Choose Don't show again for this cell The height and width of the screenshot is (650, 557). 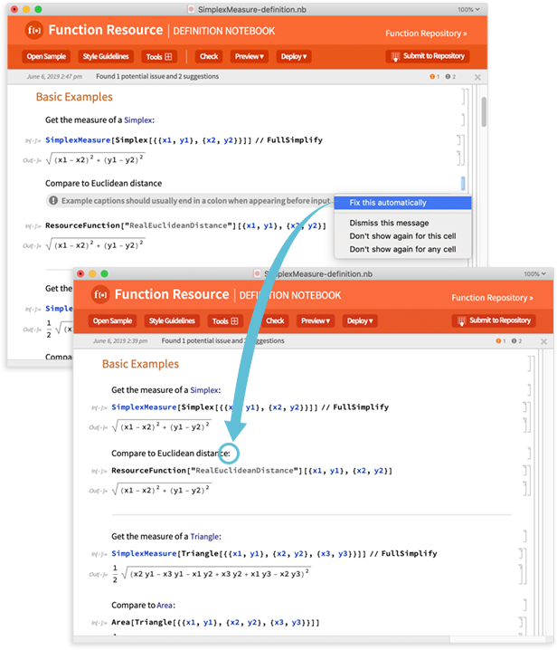(x=402, y=236)
